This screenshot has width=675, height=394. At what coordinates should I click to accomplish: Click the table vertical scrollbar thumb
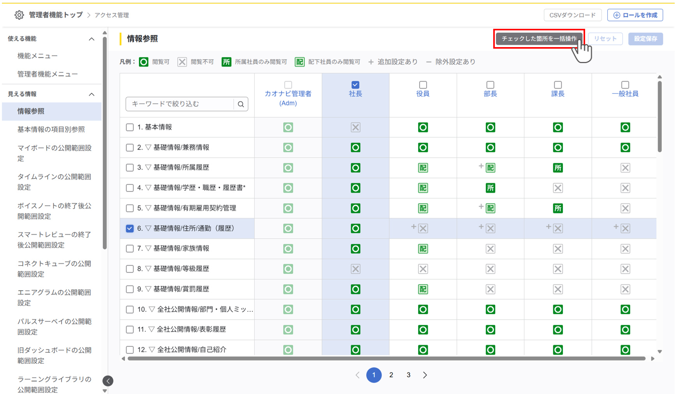pos(659,116)
